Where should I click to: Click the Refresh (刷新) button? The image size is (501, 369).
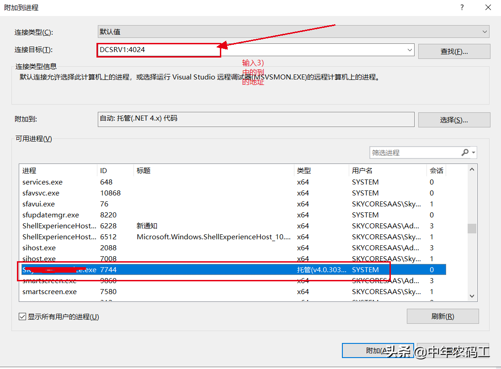point(442,316)
